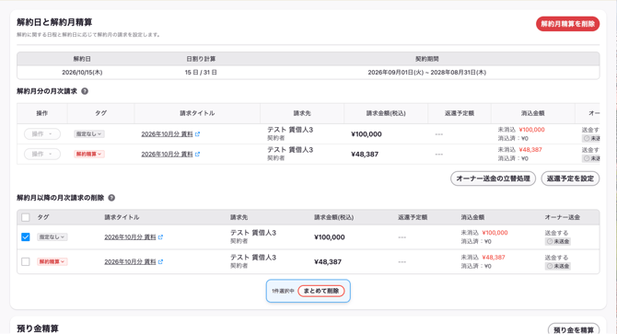Click the オーナー送金 header in deletion table
The image size is (617, 334).
click(x=563, y=217)
